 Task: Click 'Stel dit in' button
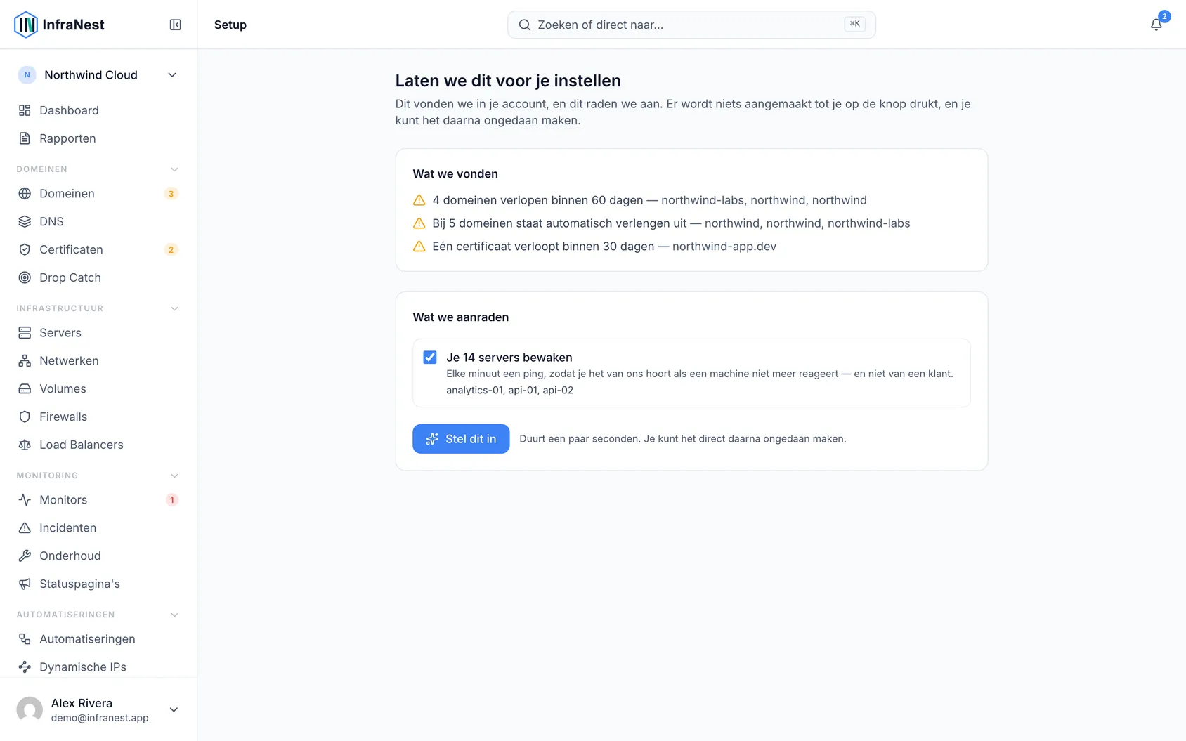click(461, 439)
